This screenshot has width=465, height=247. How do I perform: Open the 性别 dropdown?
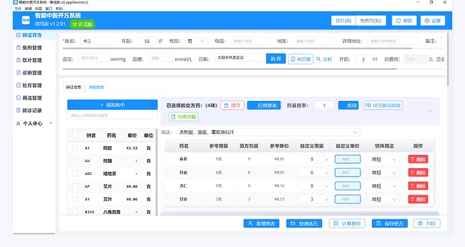[196, 41]
